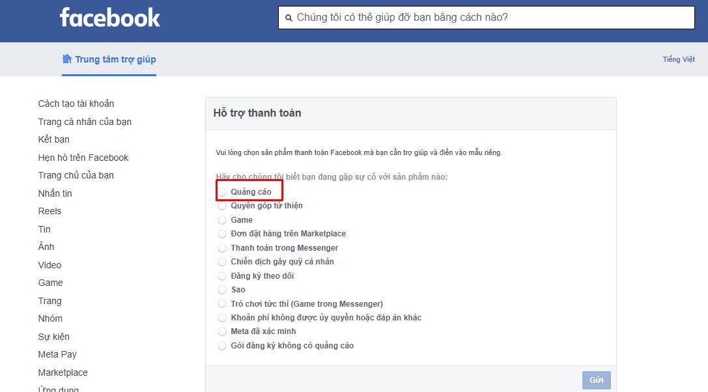This screenshot has height=392, width=708.
Task: Pick the Meta đã xác minh radio button
Action: click(x=221, y=331)
